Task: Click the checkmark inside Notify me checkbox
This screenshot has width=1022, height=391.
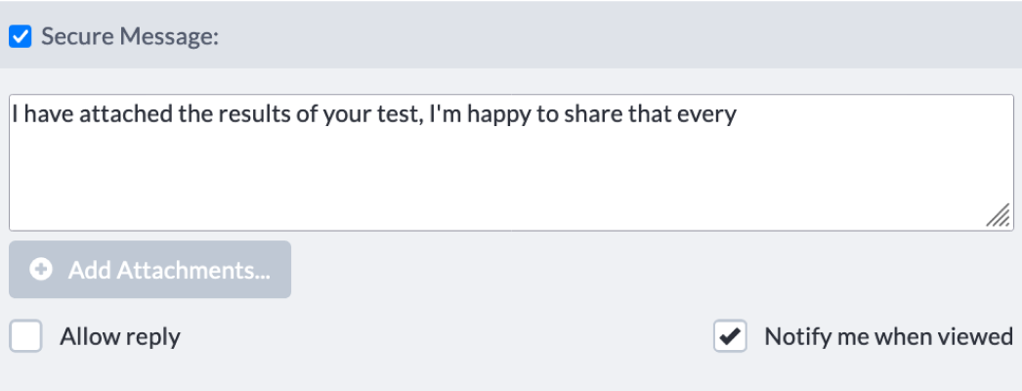Action: tap(730, 336)
